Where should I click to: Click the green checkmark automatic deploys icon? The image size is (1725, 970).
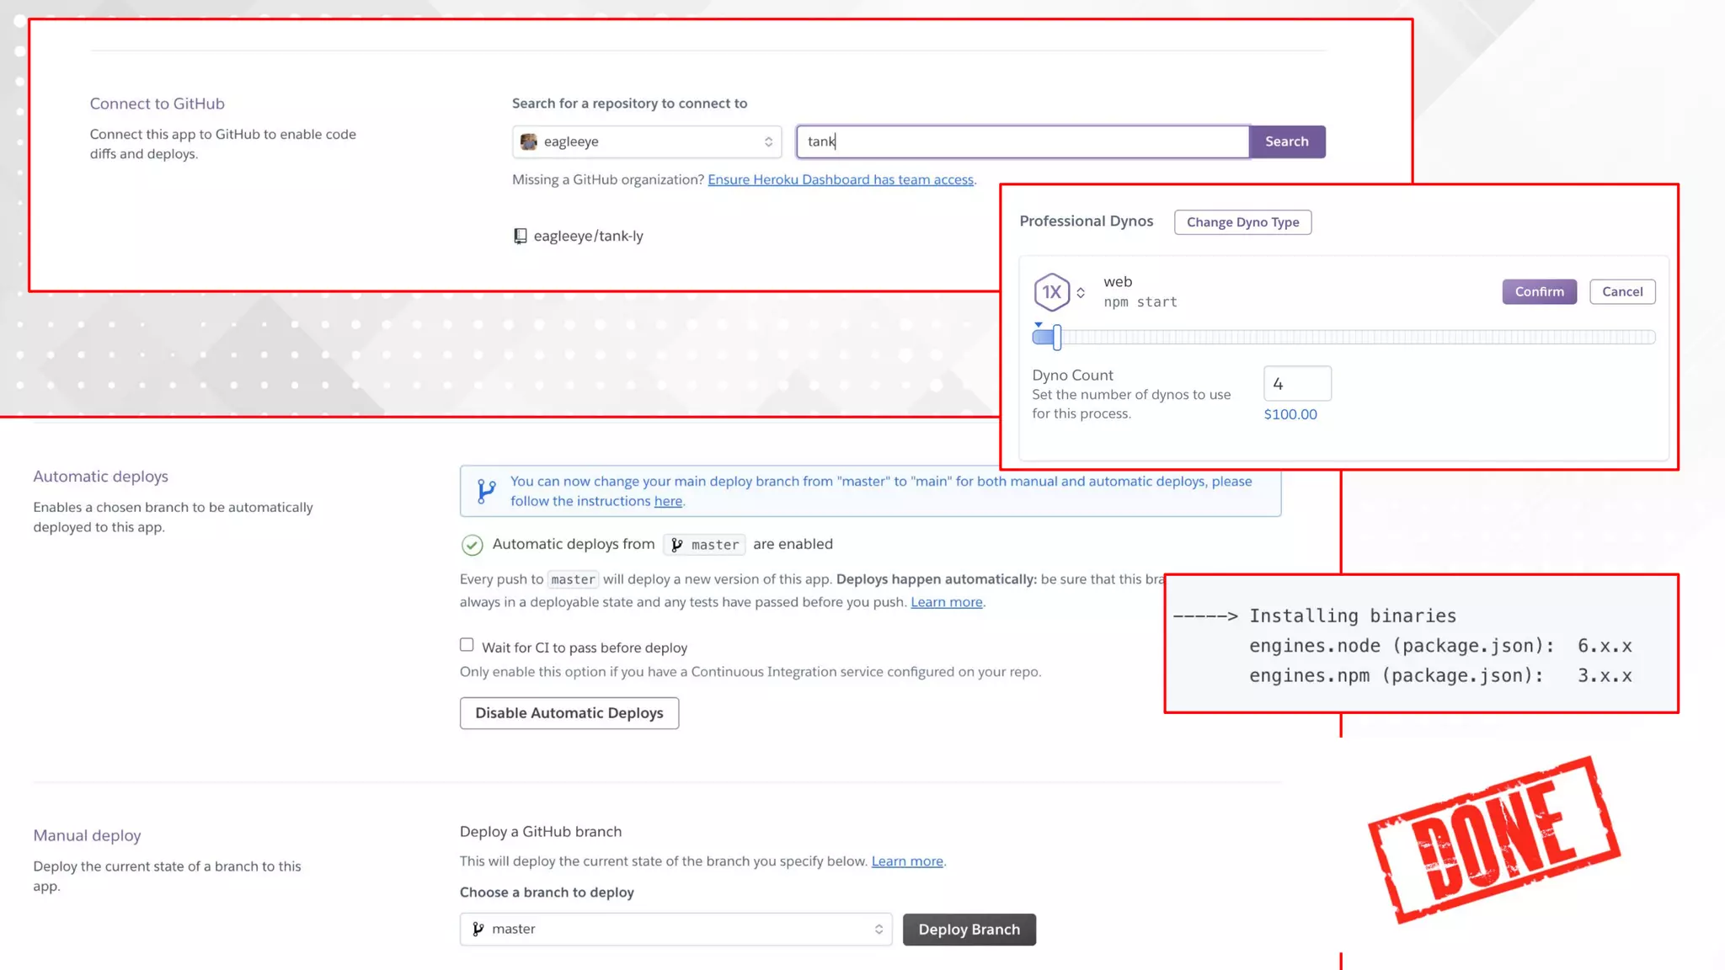point(472,545)
